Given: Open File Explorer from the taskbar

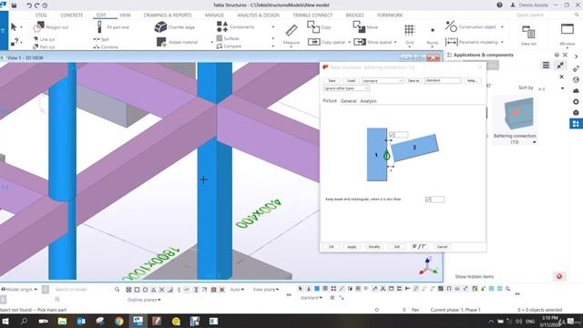Looking at the screenshot, I should click(62, 321).
